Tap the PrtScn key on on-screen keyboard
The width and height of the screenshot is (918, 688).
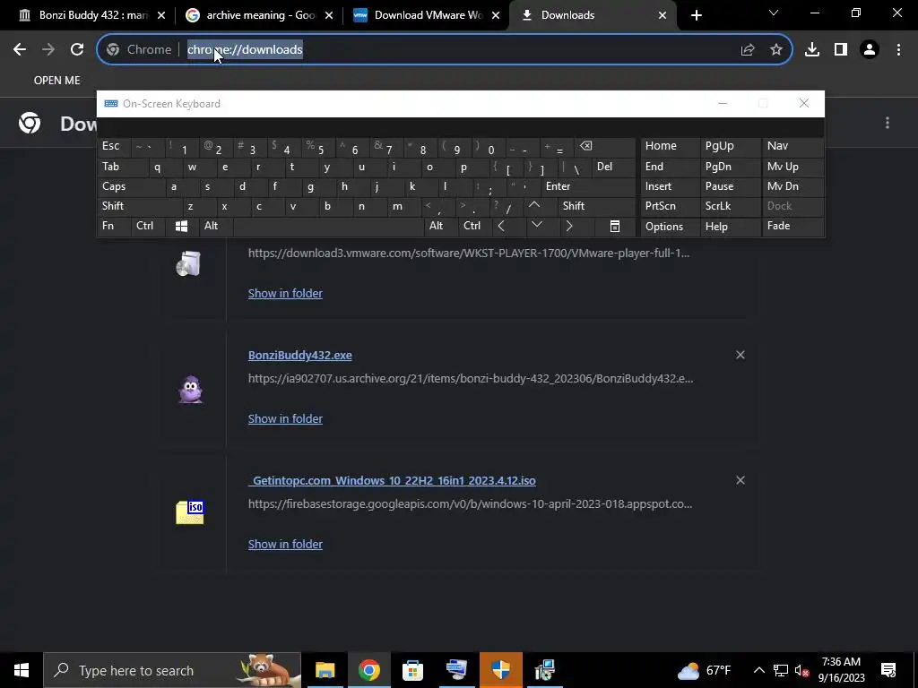pos(669,206)
